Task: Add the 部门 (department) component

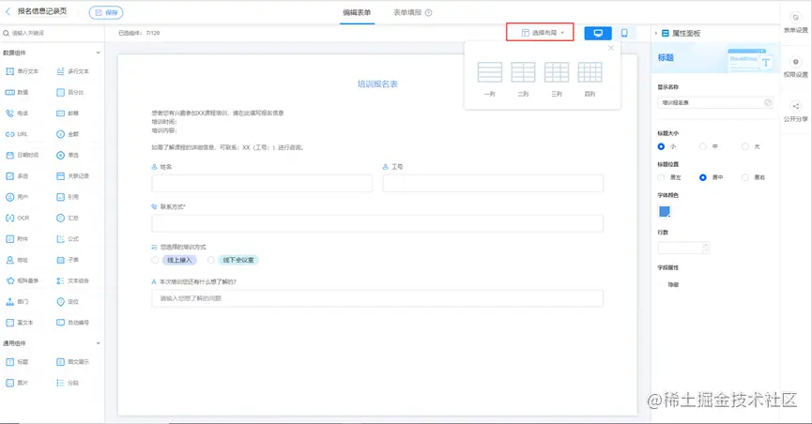Action: click(x=17, y=301)
